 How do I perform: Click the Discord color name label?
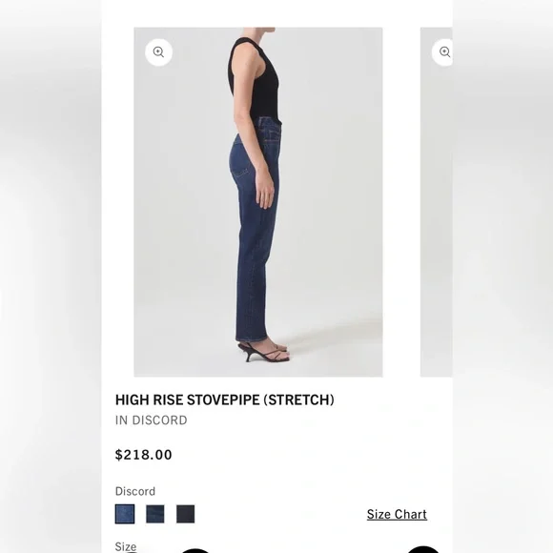pyautogui.click(x=135, y=491)
